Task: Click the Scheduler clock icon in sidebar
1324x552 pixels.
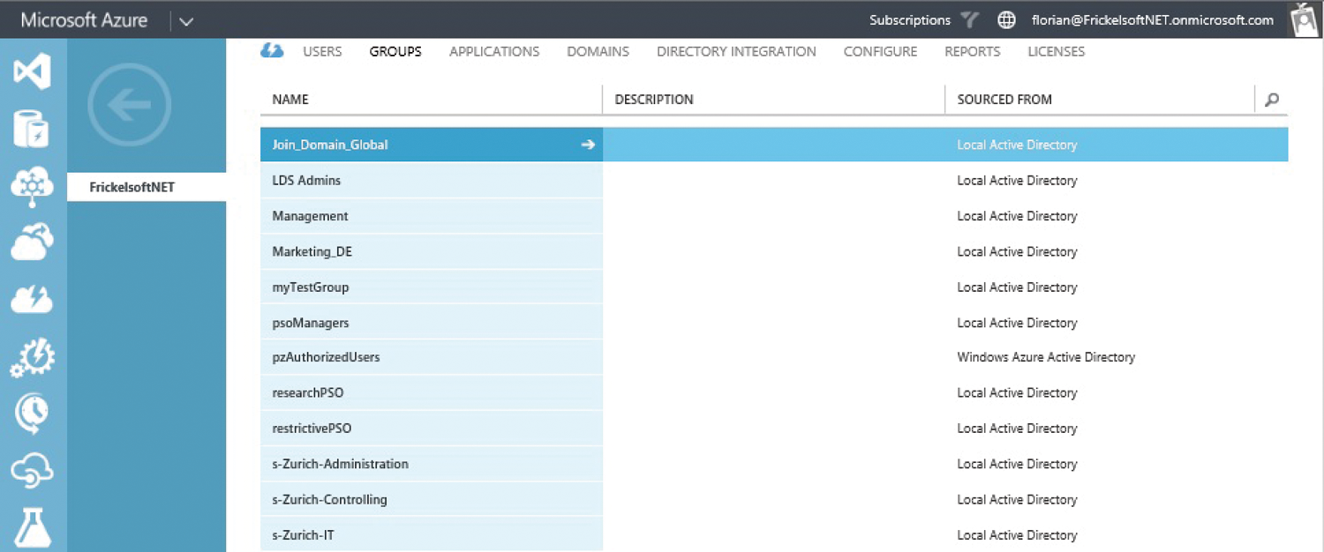Action: tap(33, 413)
